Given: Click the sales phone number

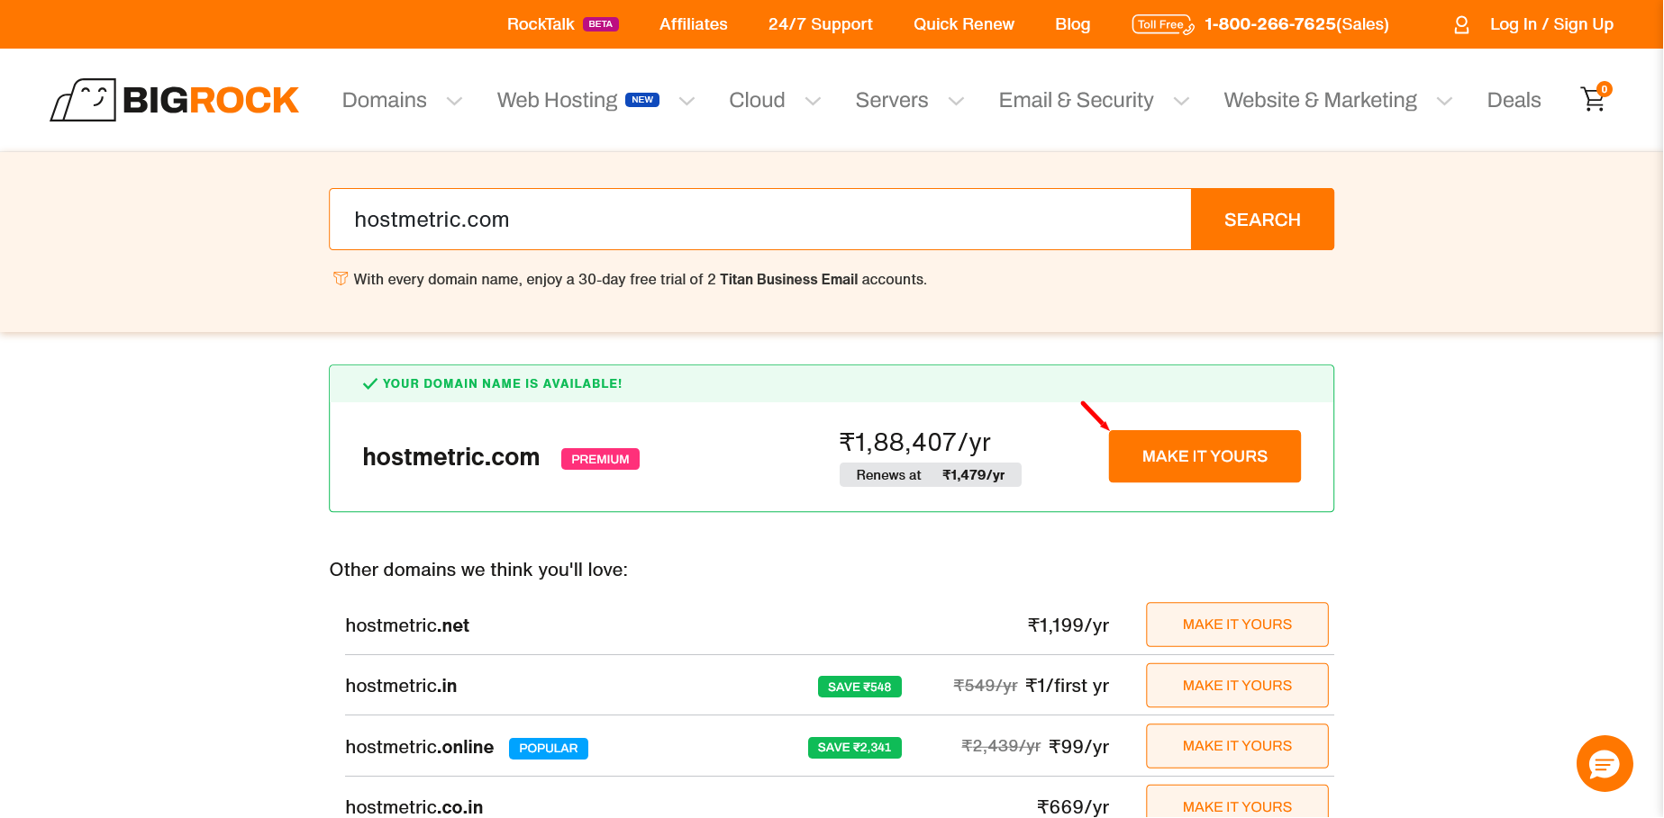Looking at the screenshot, I should click(x=1296, y=24).
